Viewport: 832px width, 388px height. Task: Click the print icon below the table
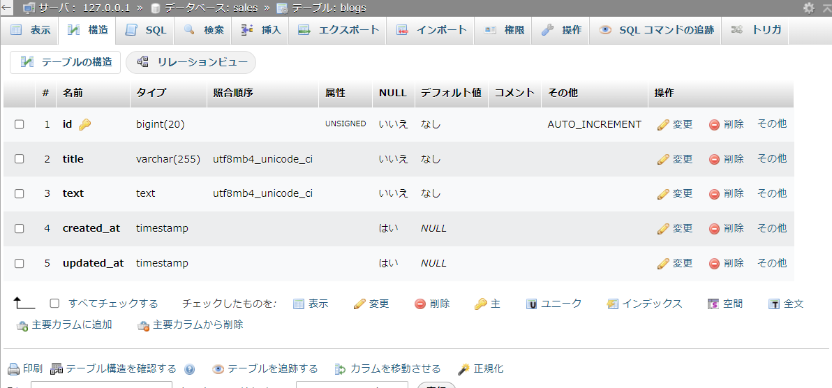coord(13,369)
